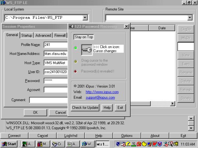Screen dimensions: 198x148
Task: Click the Account field
Action: point(56,90)
